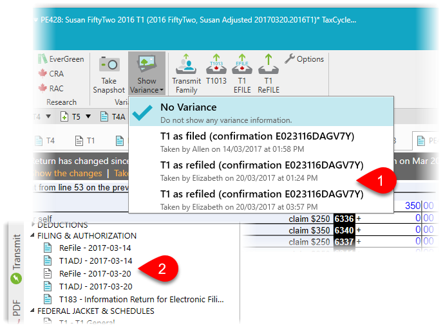Switch to the T4 form tab
This screenshot has height=328, width=443.
(x=45, y=141)
